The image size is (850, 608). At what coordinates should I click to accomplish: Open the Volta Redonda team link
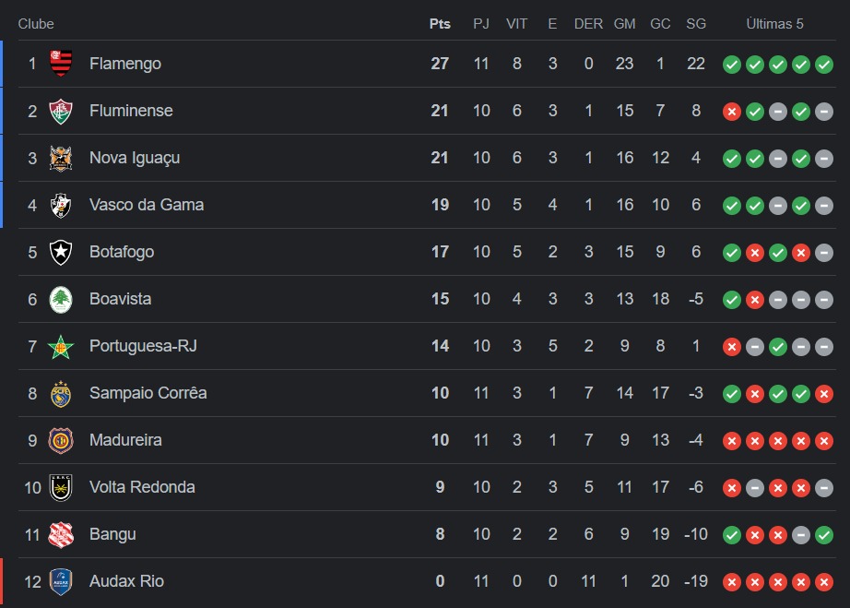(142, 487)
